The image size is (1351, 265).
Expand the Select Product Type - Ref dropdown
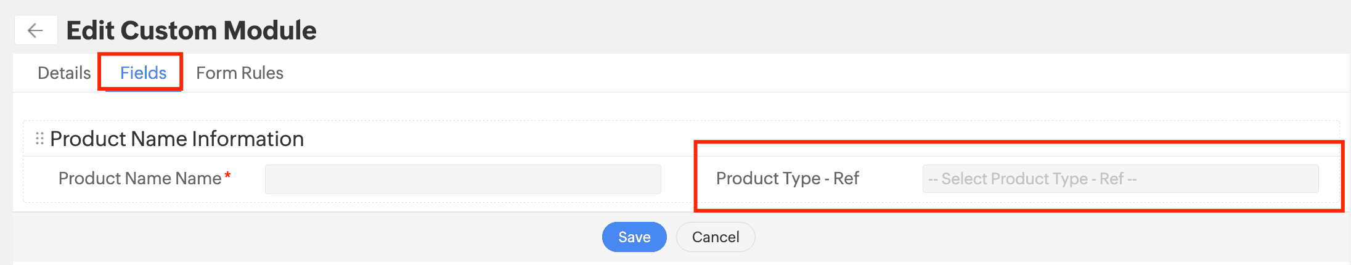1120,179
